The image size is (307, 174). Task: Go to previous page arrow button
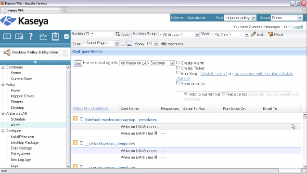point(123,43)
